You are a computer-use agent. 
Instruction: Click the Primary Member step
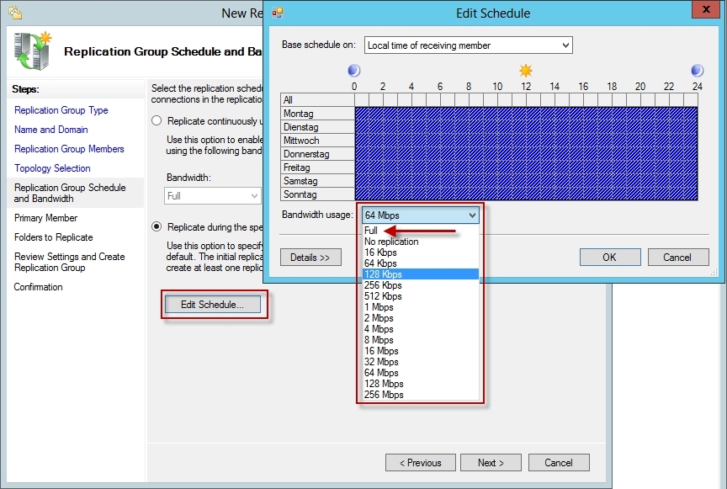pos(46,218)
